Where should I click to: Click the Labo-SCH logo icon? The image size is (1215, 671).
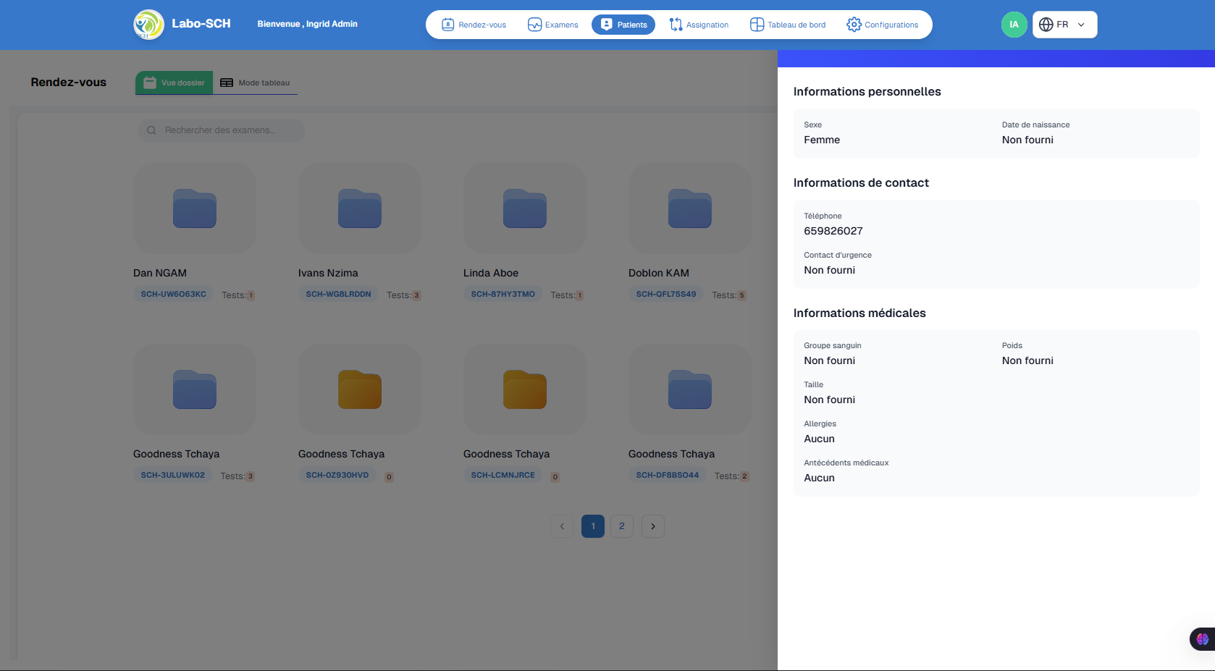(149, 25)
